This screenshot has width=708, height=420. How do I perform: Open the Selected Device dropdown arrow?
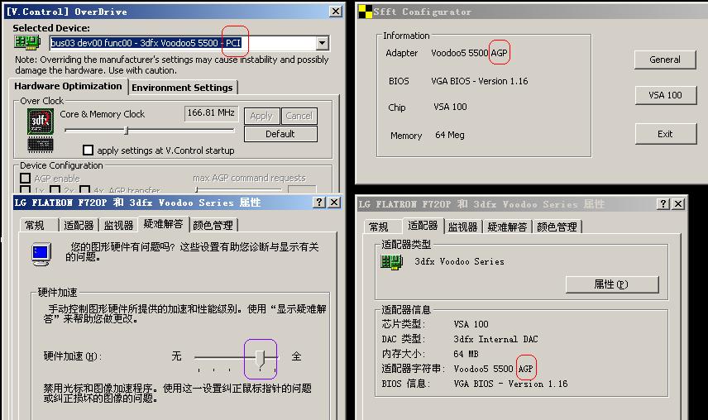point(322,43)
